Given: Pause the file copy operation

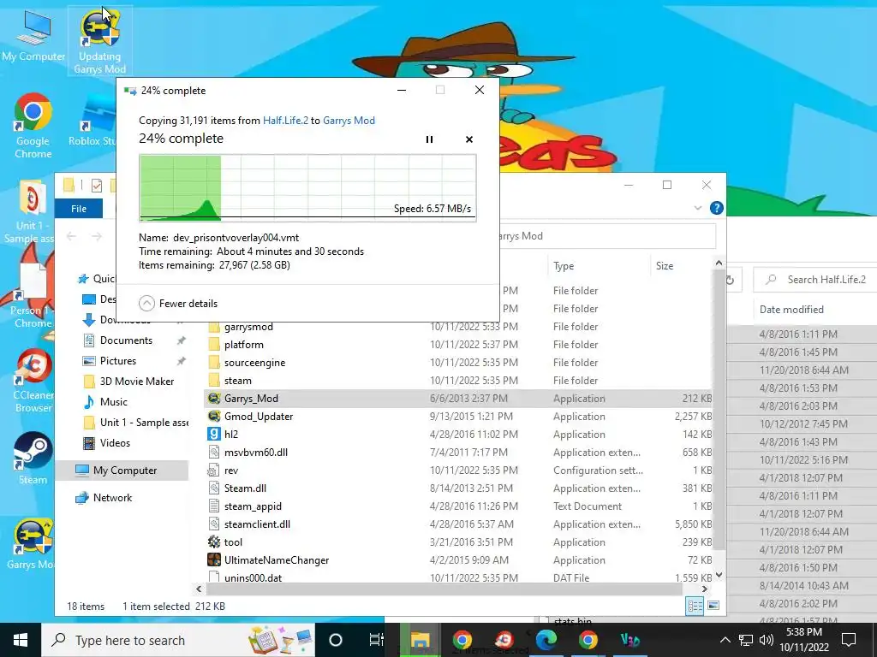Looking at the screenshot, I should click(429, 139).
